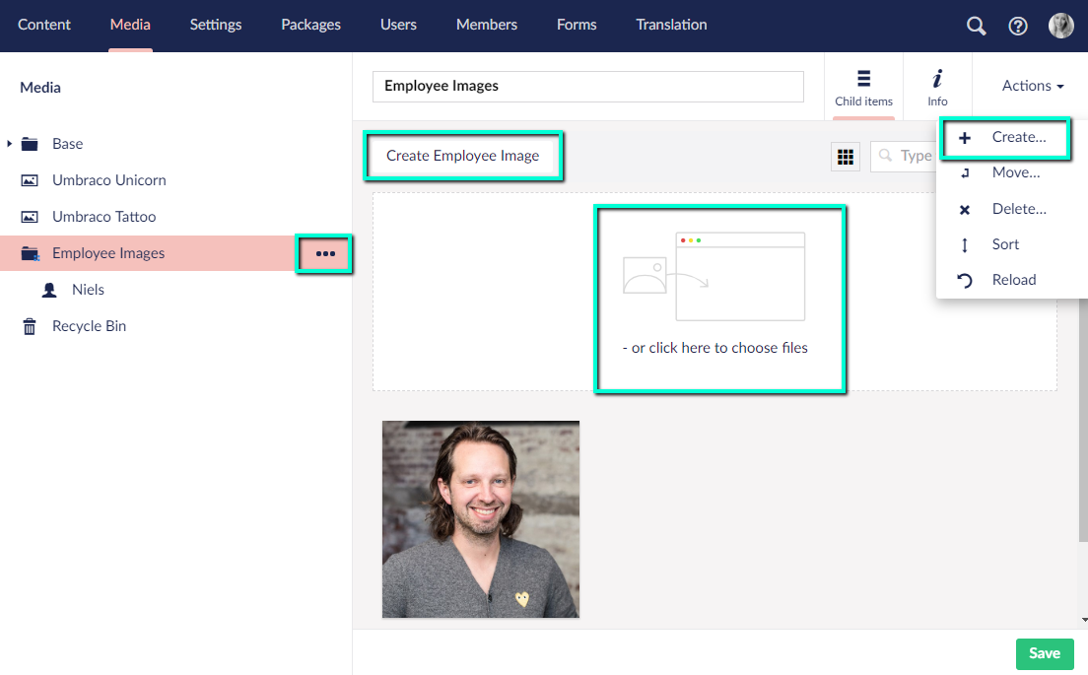Click the X icon beside Delete
The width and height of the screenshot is (1088, 675).
(965, 210)
